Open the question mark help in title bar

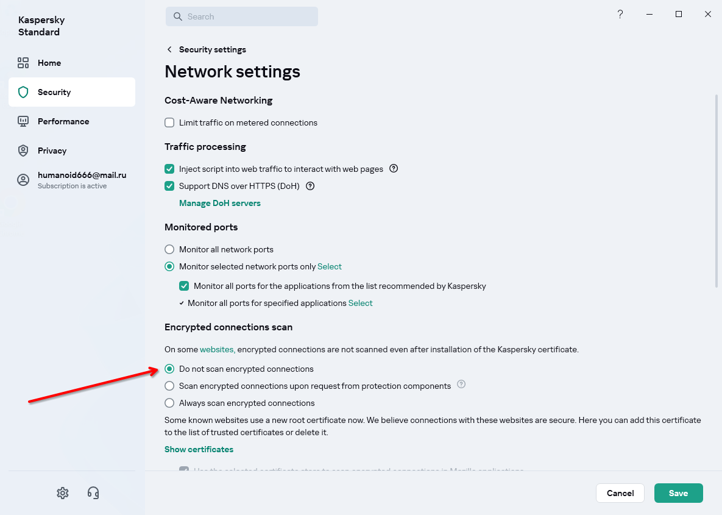coord(620,14)
